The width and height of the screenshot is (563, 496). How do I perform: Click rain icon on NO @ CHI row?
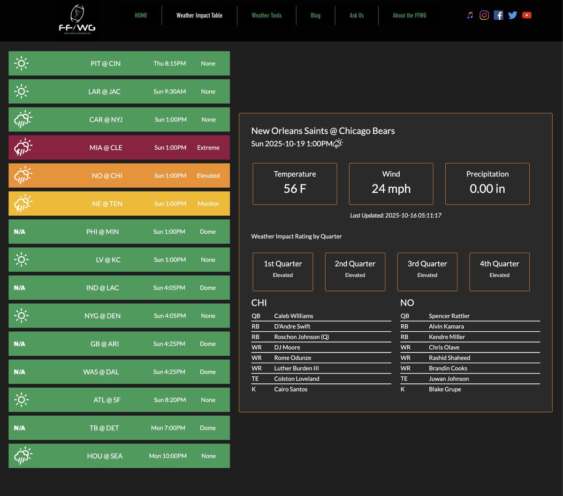pos(23,176)
